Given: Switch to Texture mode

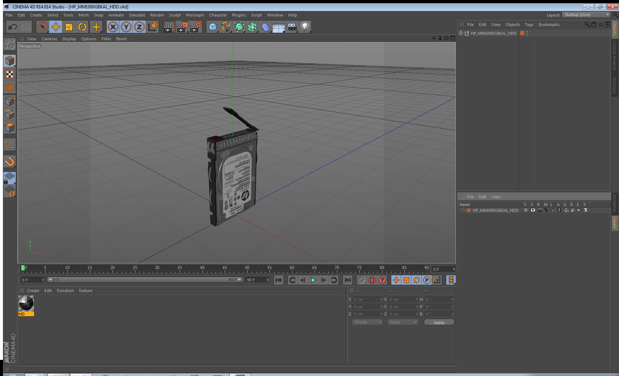Looking at the screenshot, I should (10, 74).
